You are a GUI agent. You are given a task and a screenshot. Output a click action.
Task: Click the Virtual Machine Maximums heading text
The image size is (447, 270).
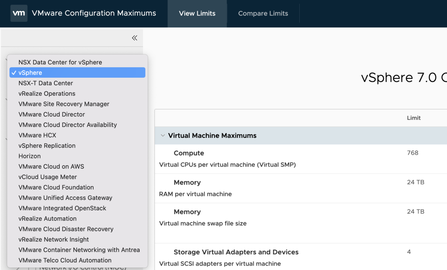point(212,136)
